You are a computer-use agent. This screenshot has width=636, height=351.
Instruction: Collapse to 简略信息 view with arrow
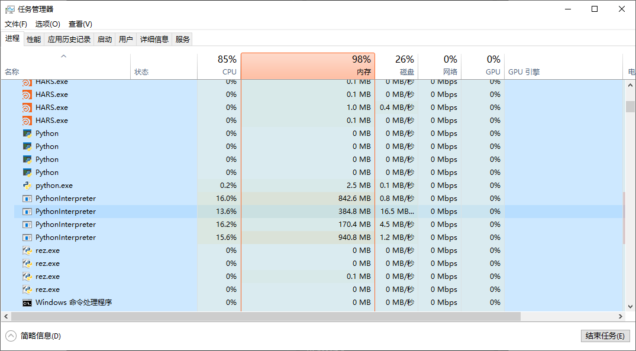tap(11, 336)
